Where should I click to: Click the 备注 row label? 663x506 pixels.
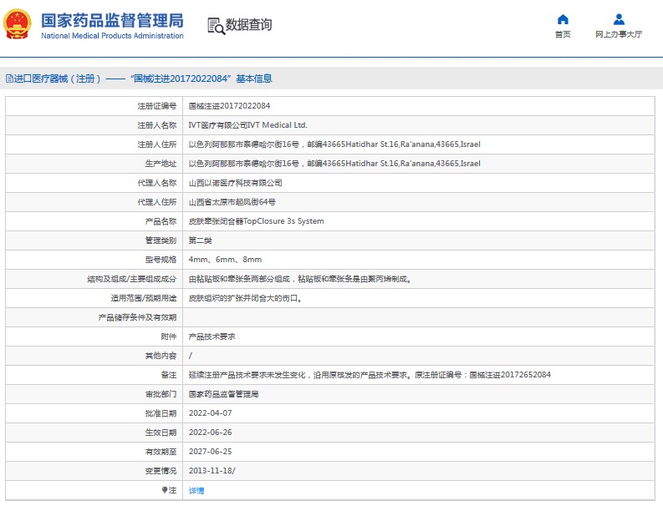click(x=169, y=375)
